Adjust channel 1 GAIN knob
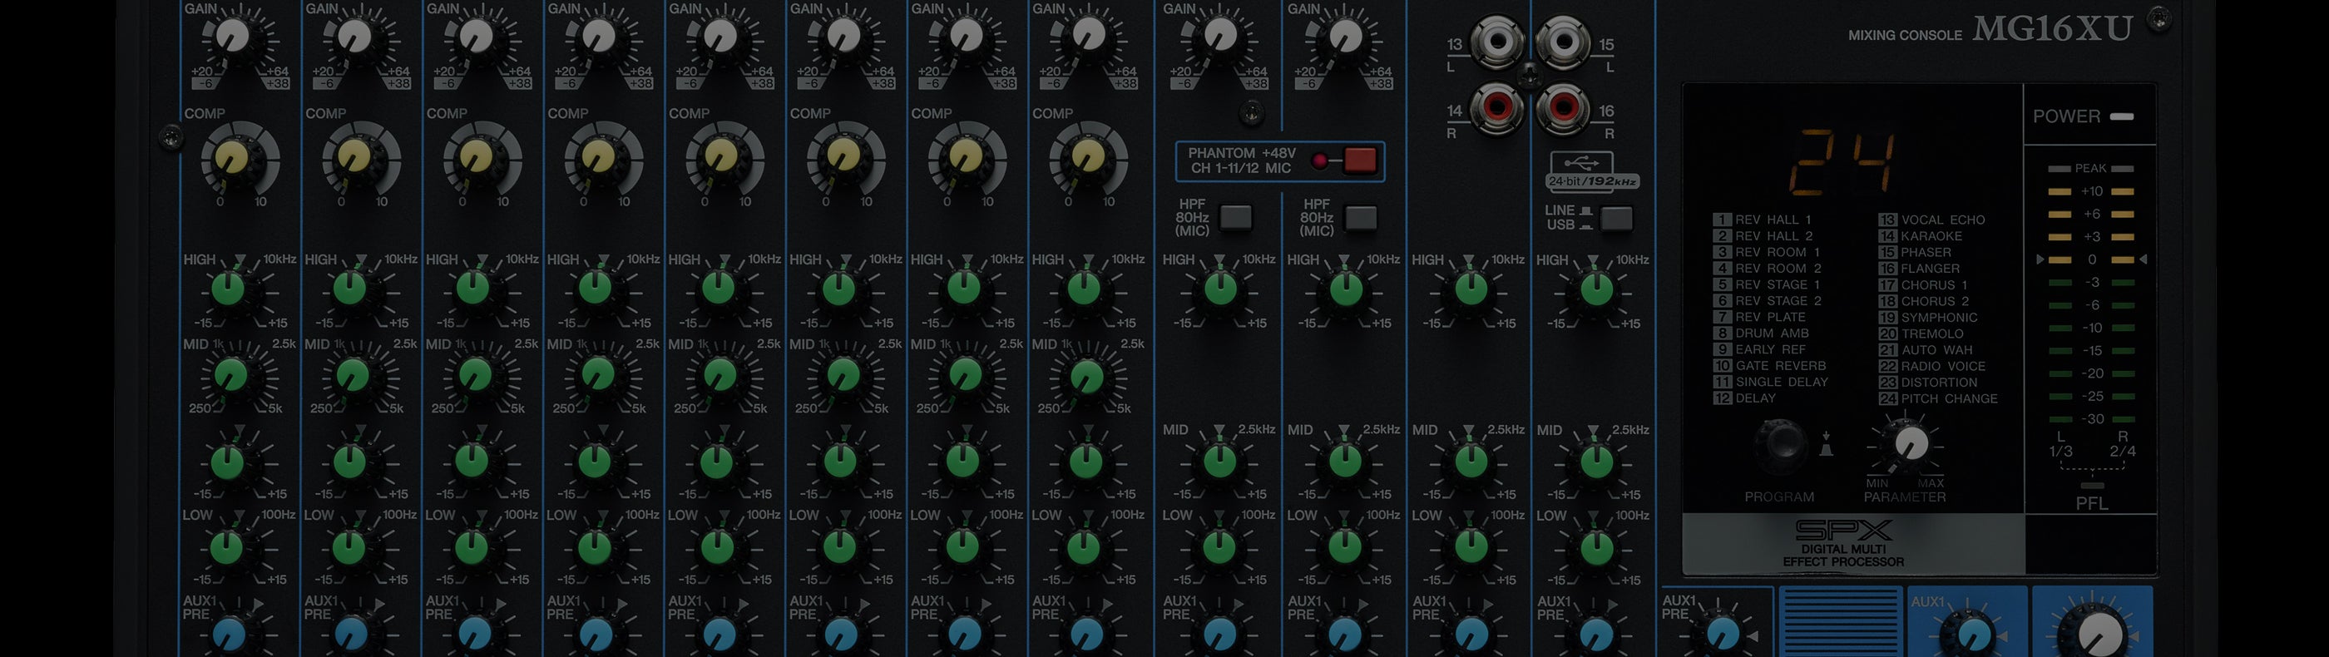This screenshot has width=2329, height=657. 232,36
